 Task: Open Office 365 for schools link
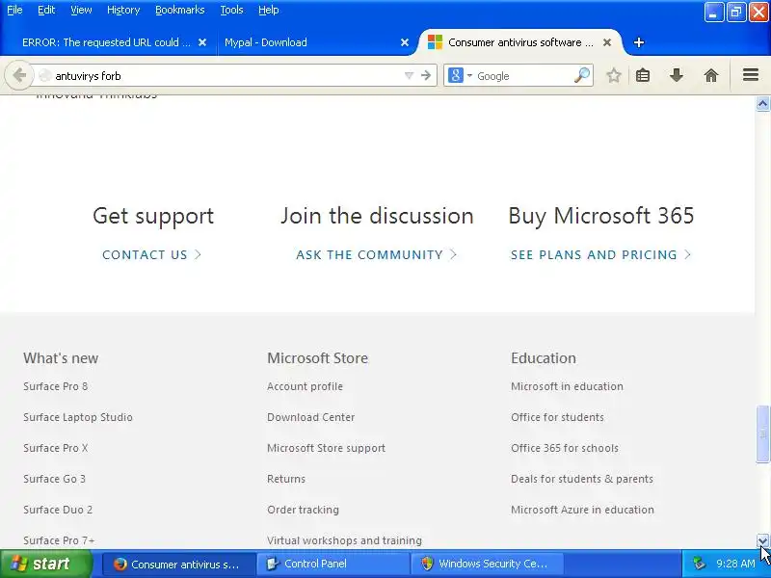coord(565,448)
